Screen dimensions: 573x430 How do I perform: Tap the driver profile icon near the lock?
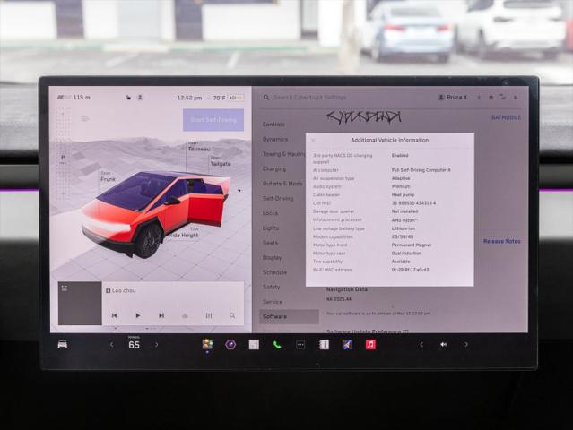pyautogui.click(x=140, y=98)
